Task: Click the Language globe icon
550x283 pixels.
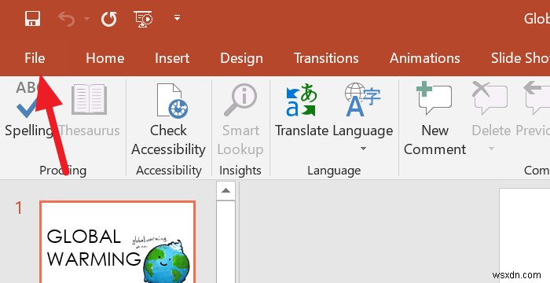Action: (363, 100)
